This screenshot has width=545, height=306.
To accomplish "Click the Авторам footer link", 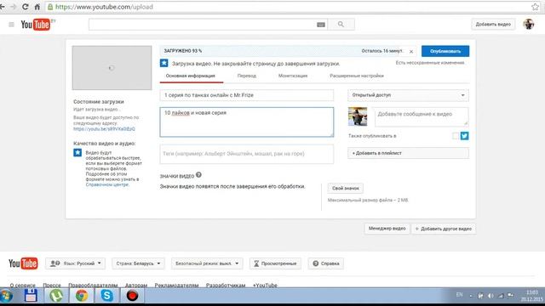I will pyautogui.click(x=136, y=286).
